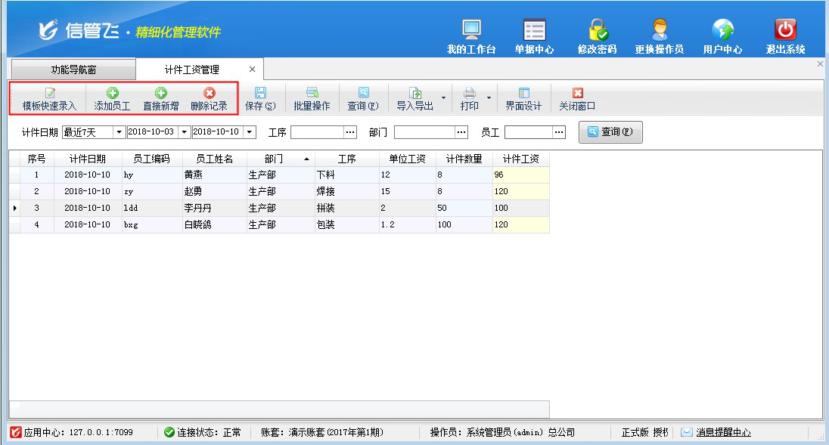Open the 消息提醒中心 link
The width and height of the screenshot is (829, 445).
[723, 432]
